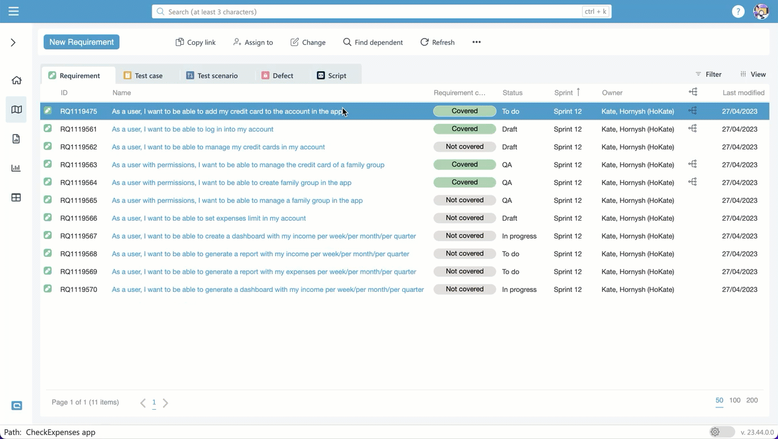Expand the left sidebar with chevron
Screen dimensions: 778x439
point(13,43)
